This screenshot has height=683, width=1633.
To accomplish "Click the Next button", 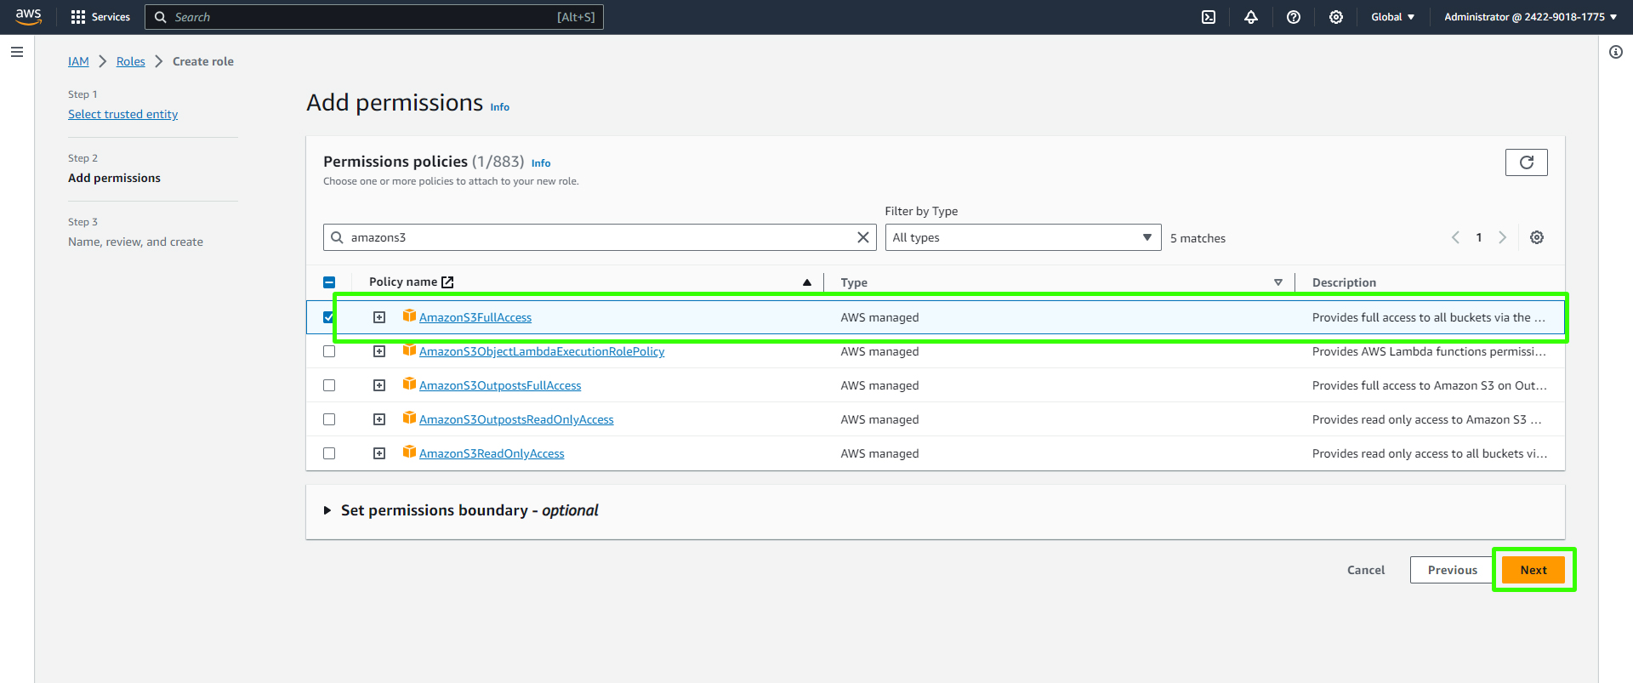I will click(x=1533, y=570).
